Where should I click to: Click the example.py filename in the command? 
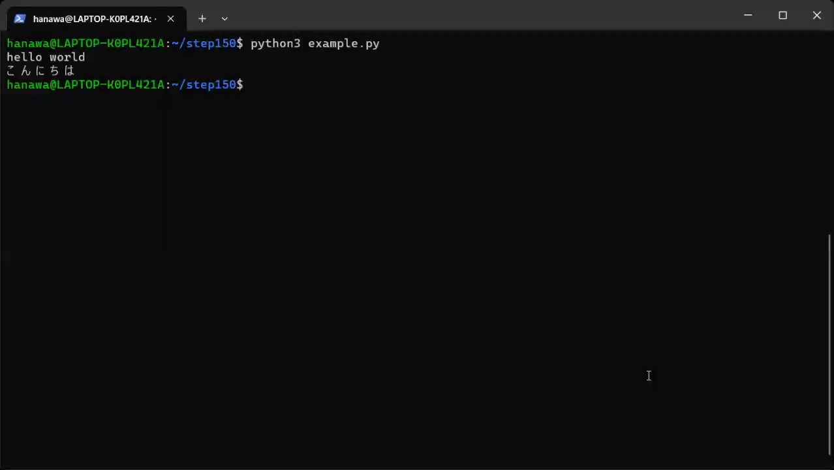(343, 44)
